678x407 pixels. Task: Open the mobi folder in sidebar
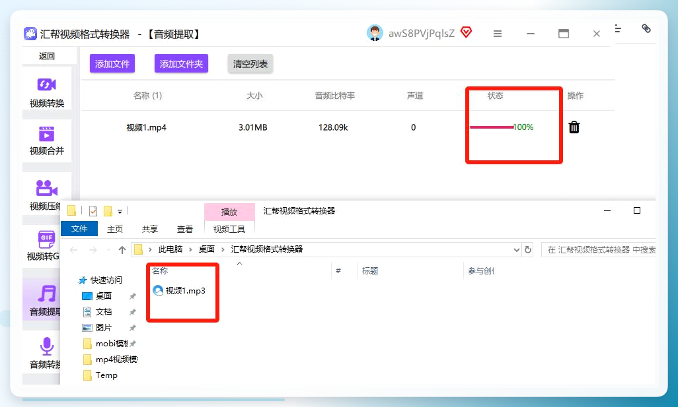click(x=106, y=344)
